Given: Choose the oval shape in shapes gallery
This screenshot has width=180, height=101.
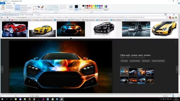Looking at the screenshot, I should pyautogui.click(x=50, y=6).
